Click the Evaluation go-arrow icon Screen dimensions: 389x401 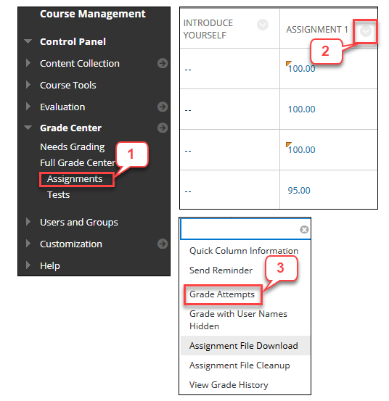point(163,107)
